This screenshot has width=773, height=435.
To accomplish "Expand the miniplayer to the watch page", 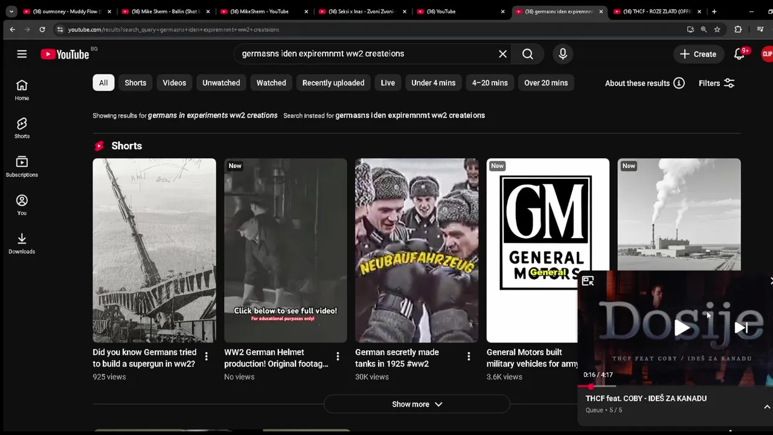I will (x=588, y=281).
